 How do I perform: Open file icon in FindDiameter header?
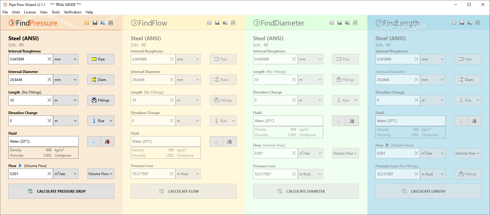point(332,23)
